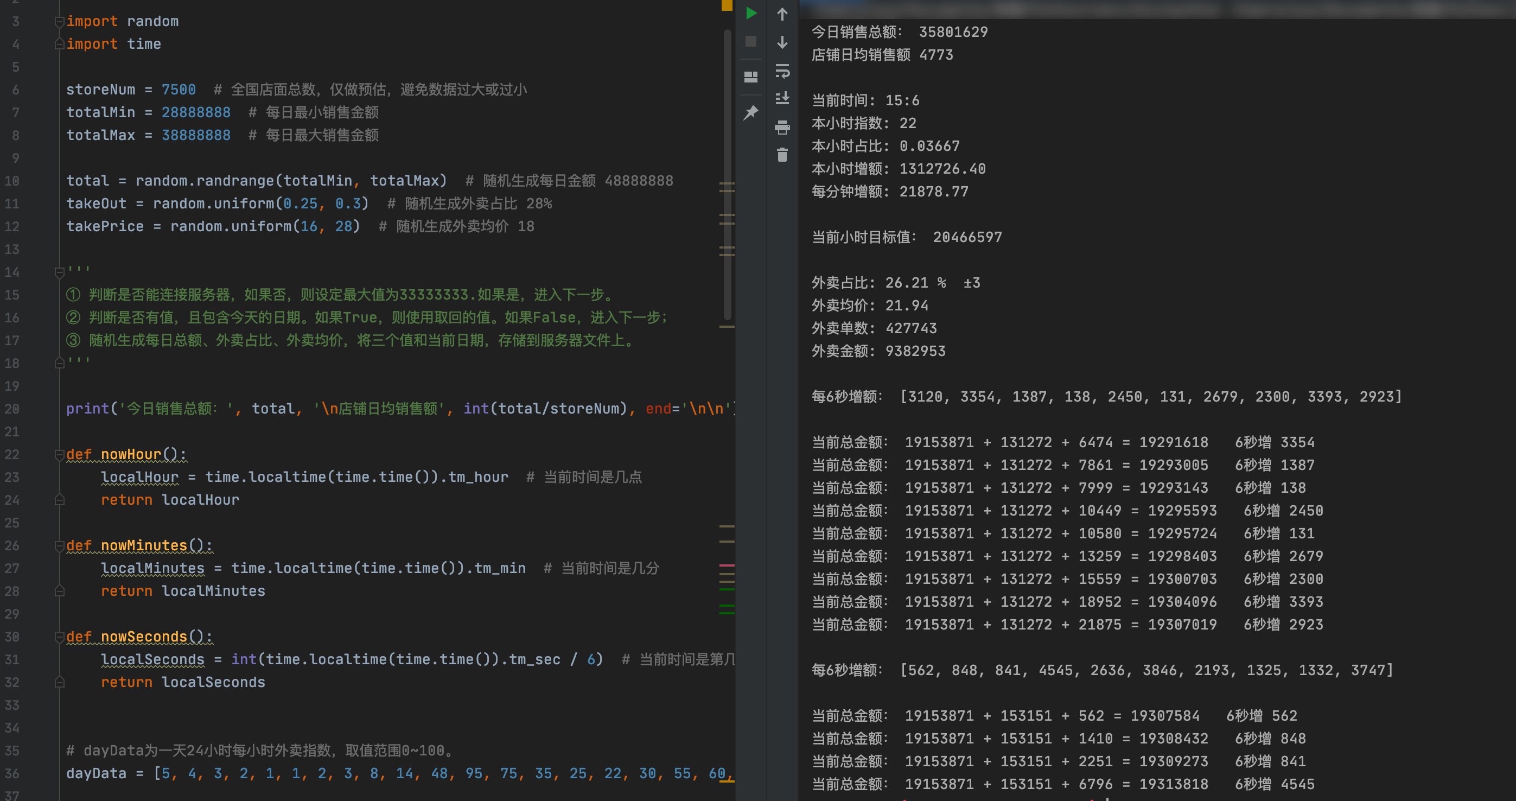The height and width of the screenshot is (801, 1516).
Task: Click fold end marker at return localHour
Action: (60, 500)
